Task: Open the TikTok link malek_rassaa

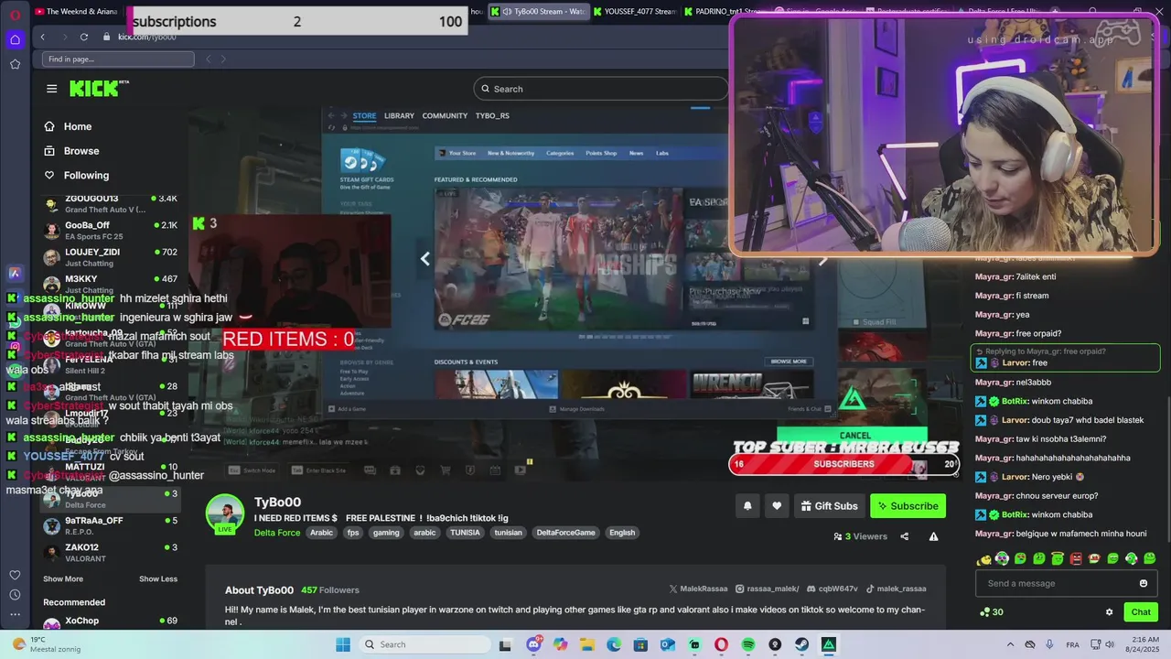Action: click(x=897, y=589)
